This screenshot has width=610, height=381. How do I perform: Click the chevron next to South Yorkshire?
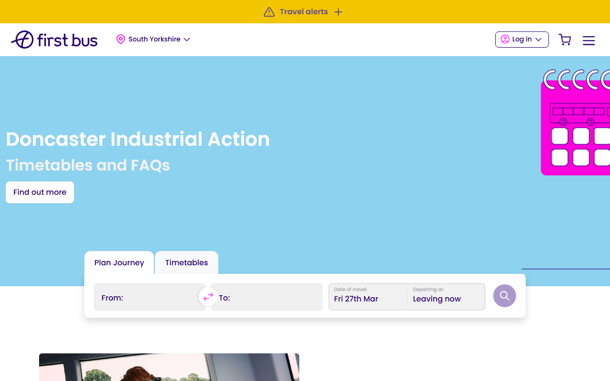[187, 40]
